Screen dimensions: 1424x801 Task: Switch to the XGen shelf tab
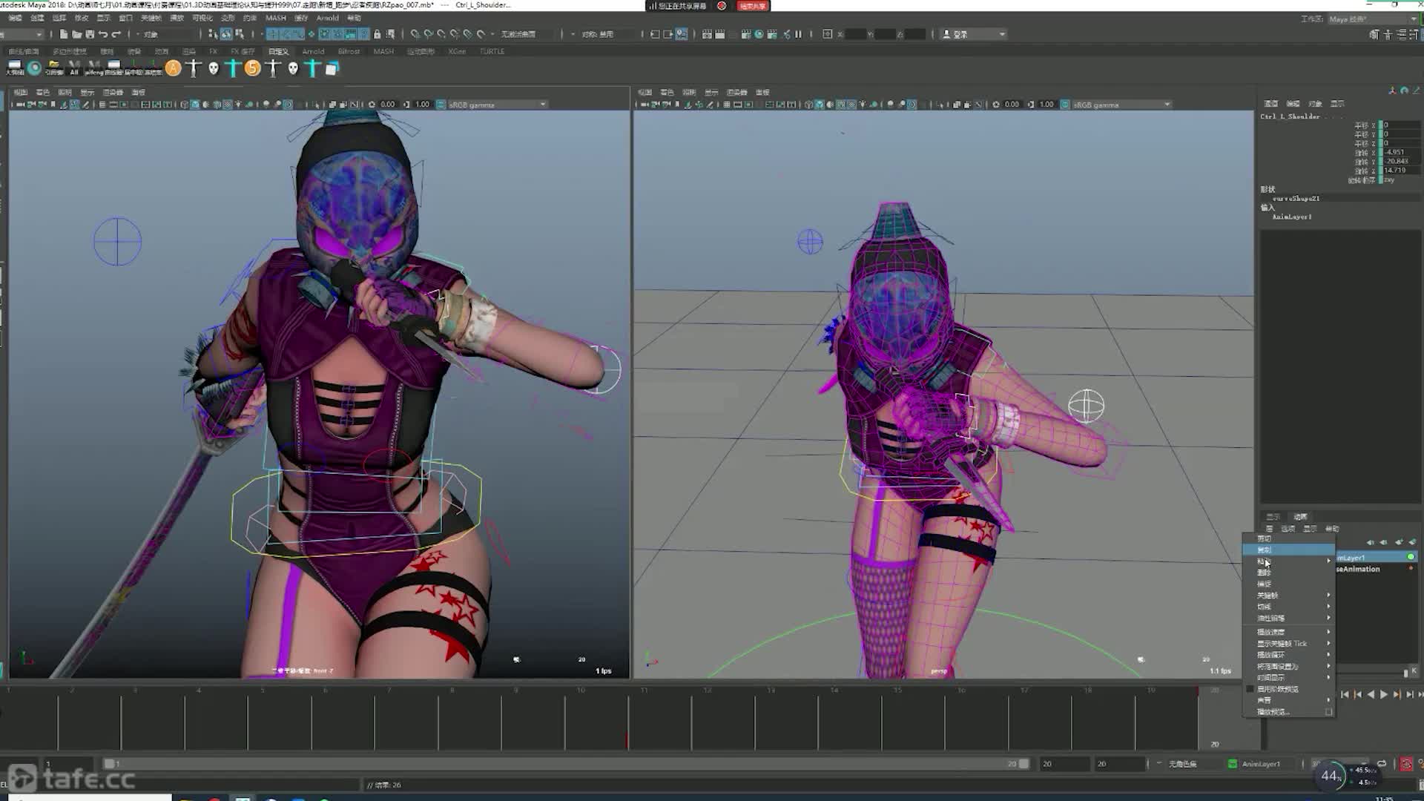(x=457, y=51)
